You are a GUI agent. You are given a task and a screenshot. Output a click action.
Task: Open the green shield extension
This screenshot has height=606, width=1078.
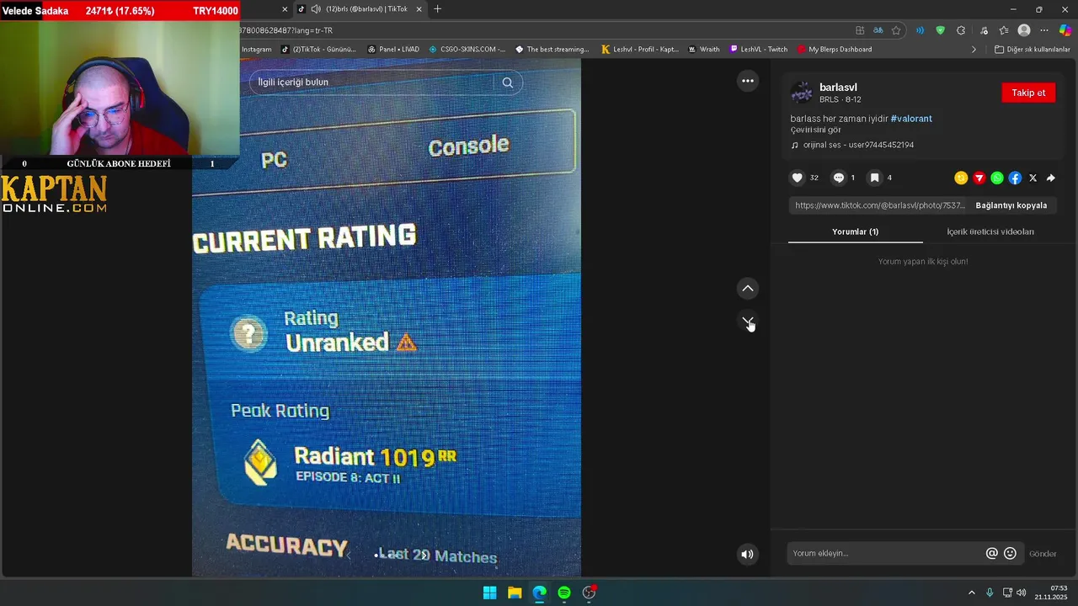point(941,30)
